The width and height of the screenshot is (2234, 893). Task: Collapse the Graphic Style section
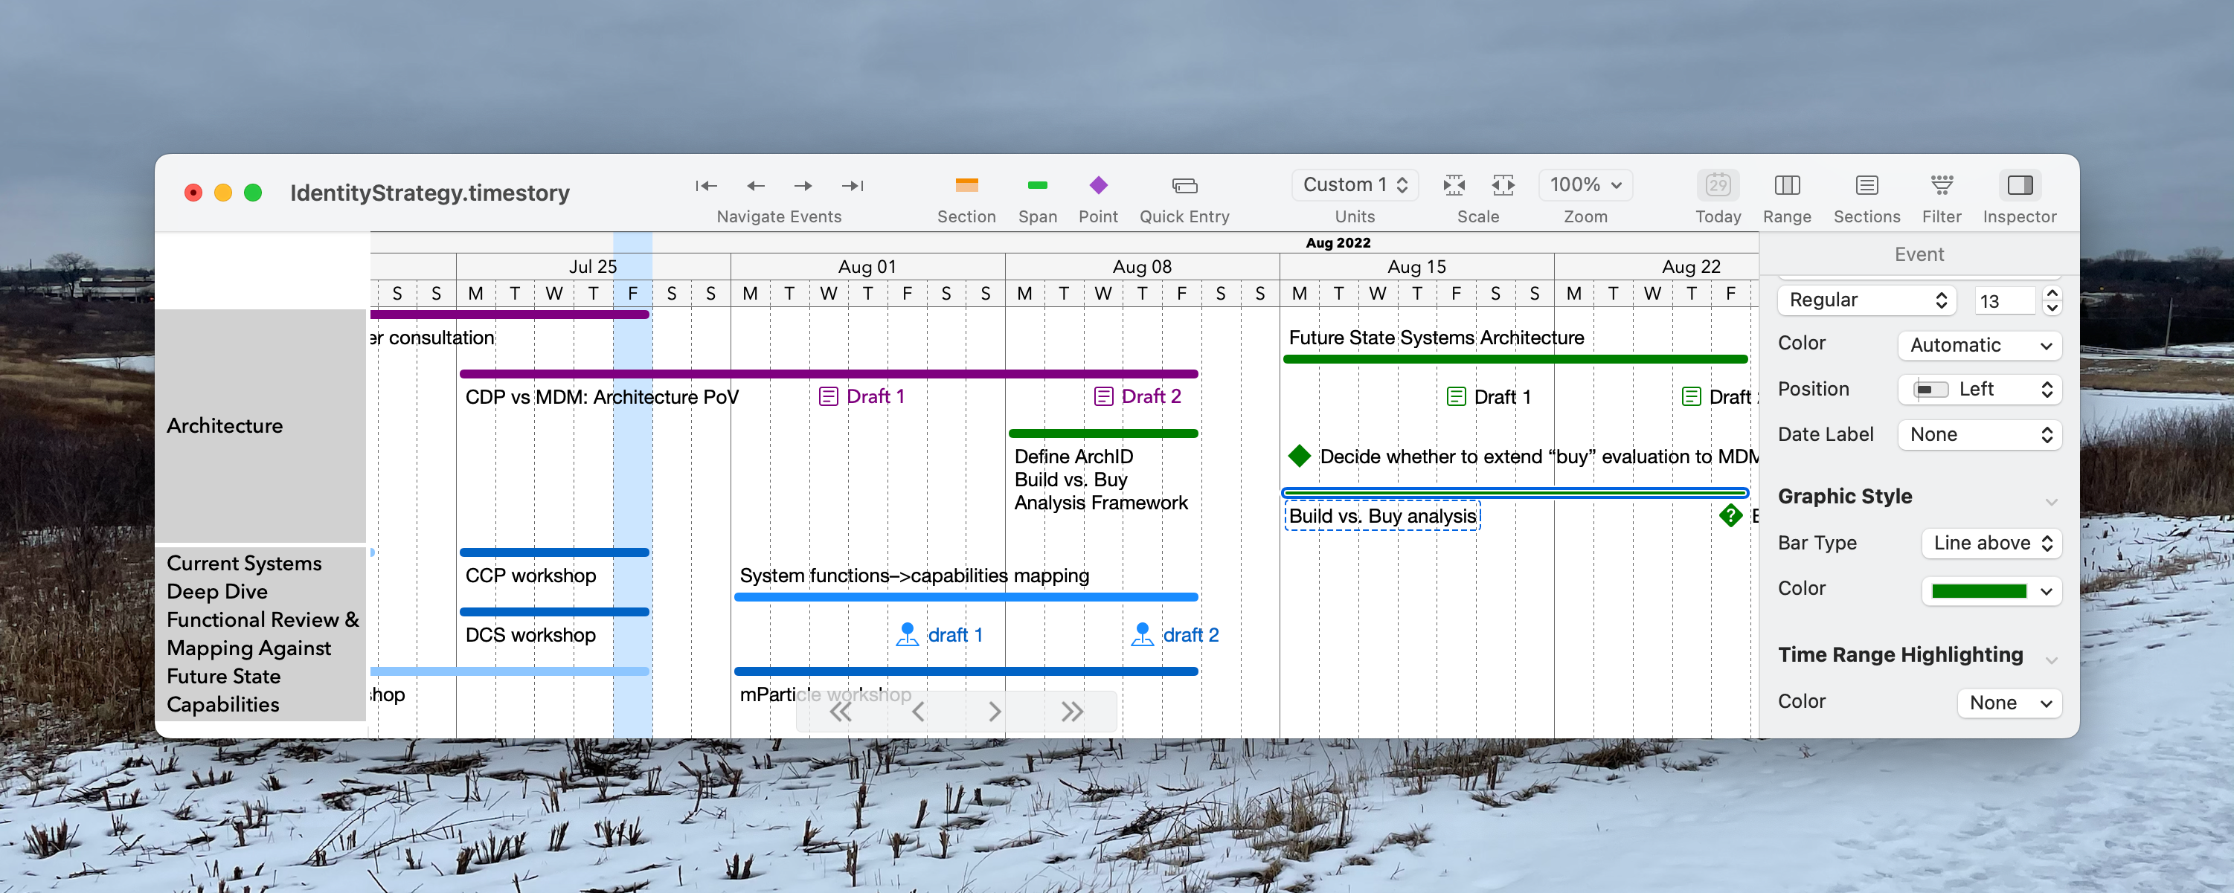[2051, 501]
